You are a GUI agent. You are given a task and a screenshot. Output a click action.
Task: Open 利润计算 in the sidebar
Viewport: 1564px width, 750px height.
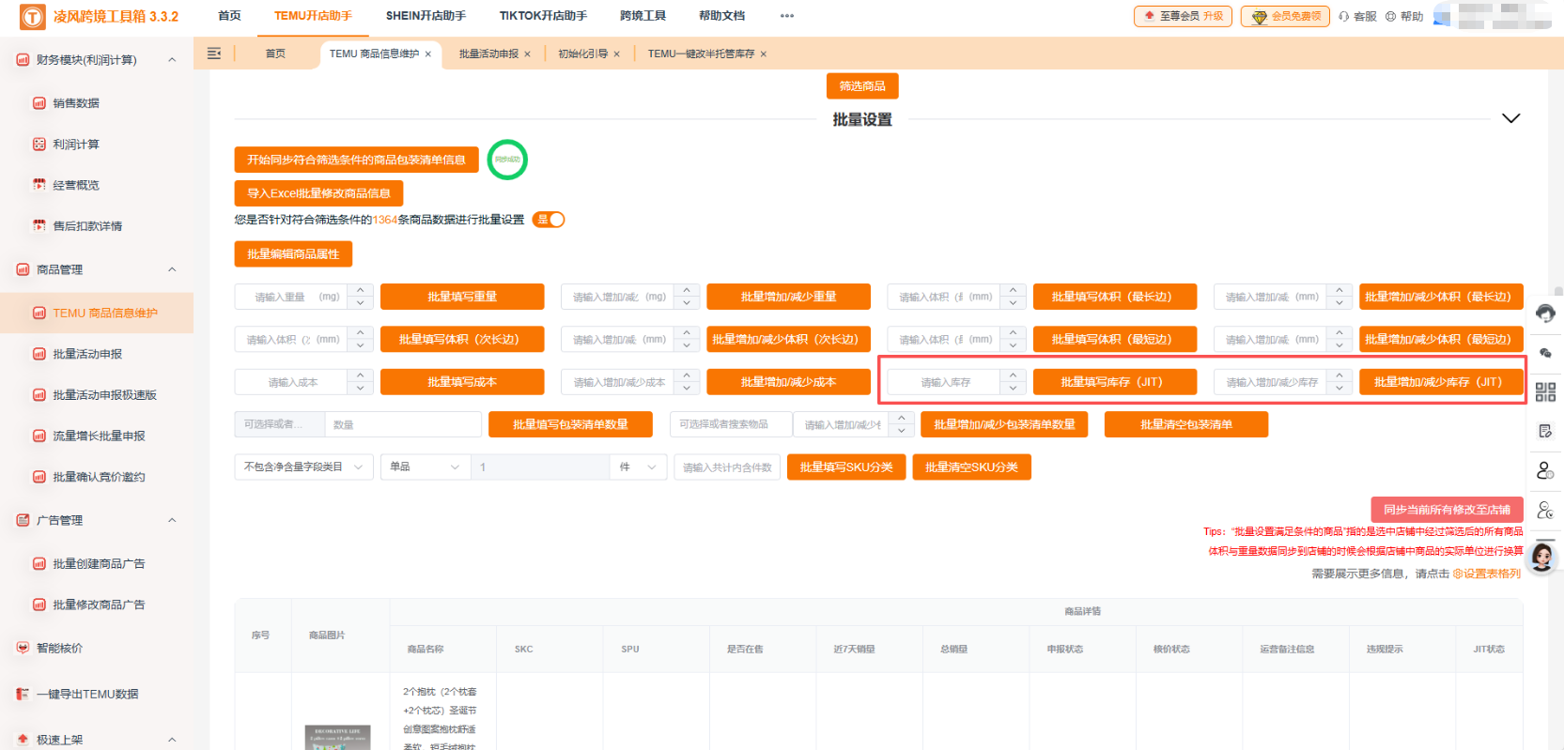[x=76, y=145]
